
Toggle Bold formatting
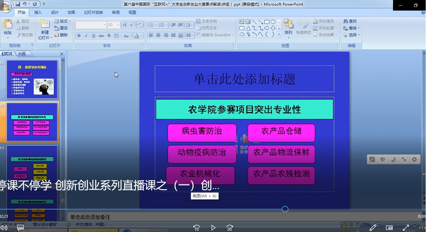pyautogui.click(x=79, y=36)
